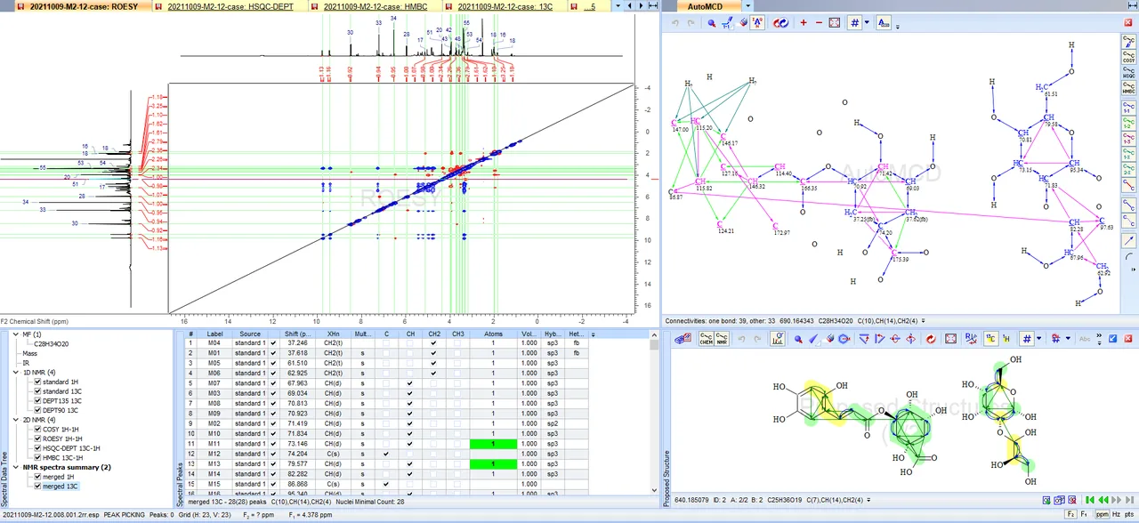Toggle the 1H label icon in structure toolbar
The height and width of the screenshot is (523, 1139).
pyautogui.click(x=1006, y=339)
